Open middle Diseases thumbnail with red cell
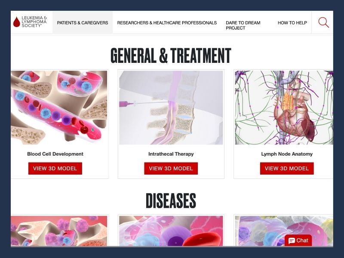The height and width of the screenshot is (258, 344). [171, 231]
